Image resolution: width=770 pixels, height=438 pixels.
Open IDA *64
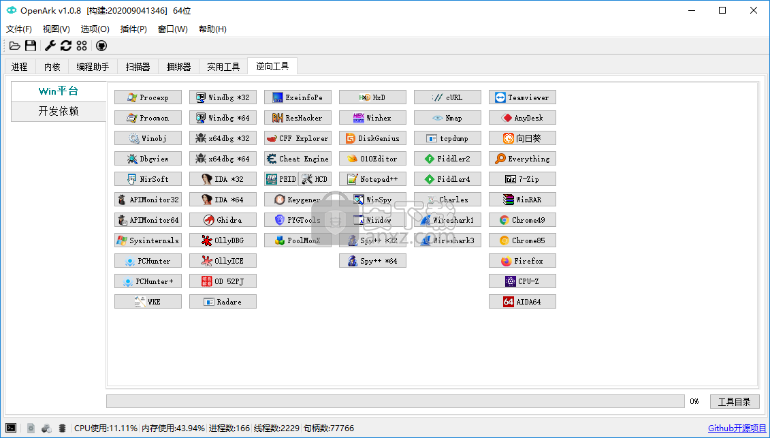pyautogui.click(x=223, y=200)
